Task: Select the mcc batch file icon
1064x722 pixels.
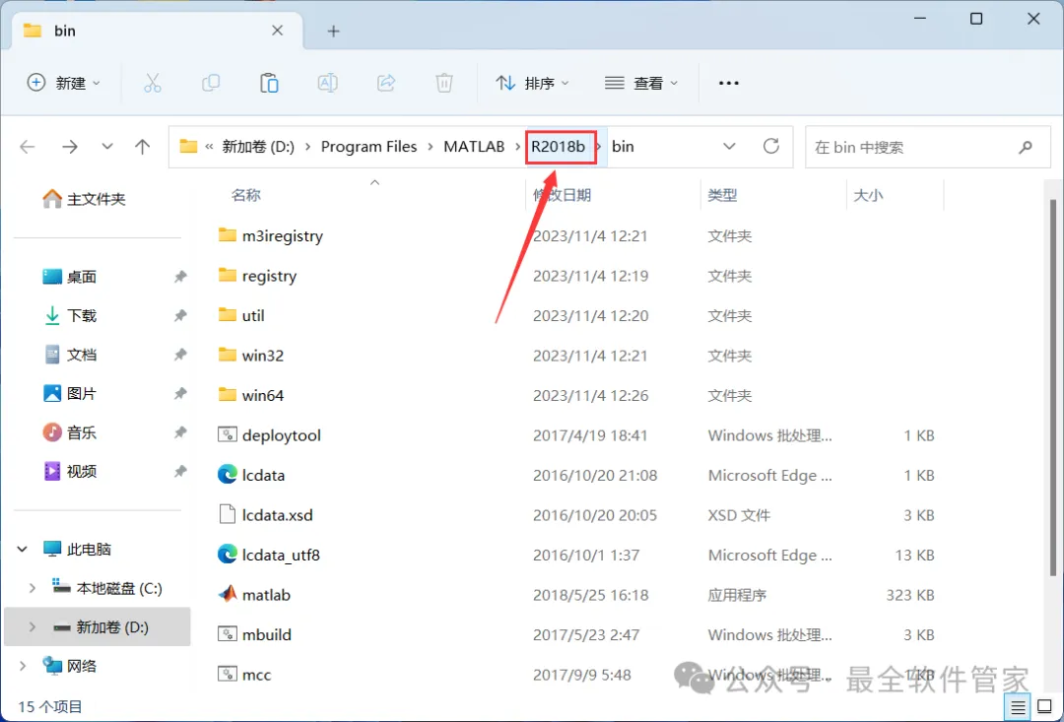Action: (228, 675)
